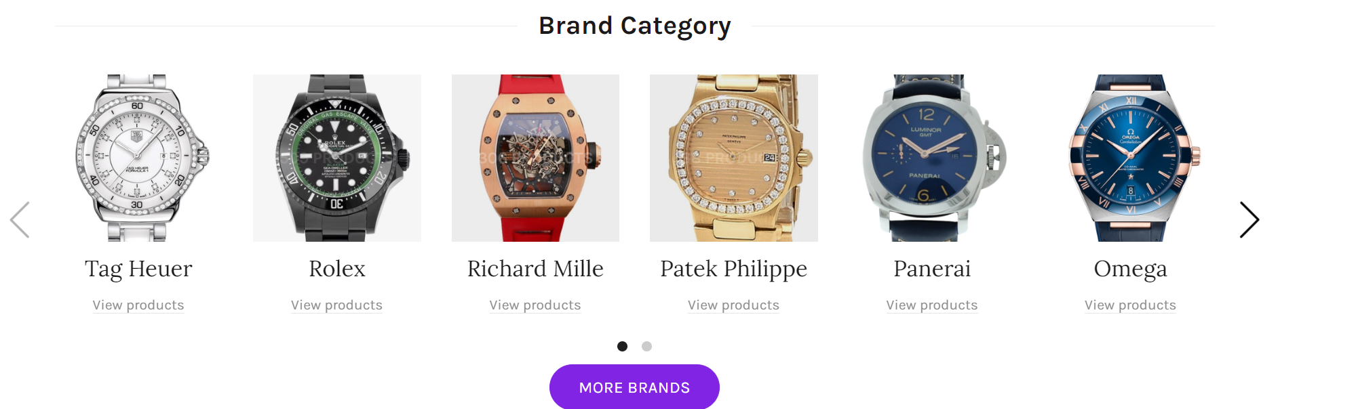Open the Patek Philippe watch image
The width and height of the screenshot is (1356, 409).
click(x=734, y=158)
